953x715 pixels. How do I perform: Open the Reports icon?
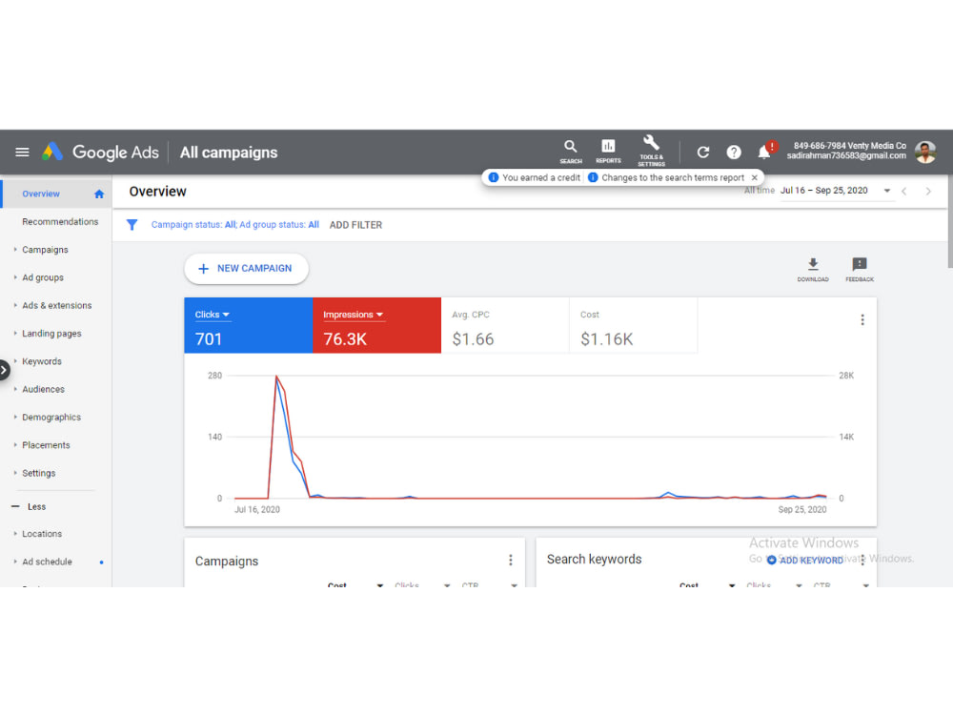click(x=608, y=152)
